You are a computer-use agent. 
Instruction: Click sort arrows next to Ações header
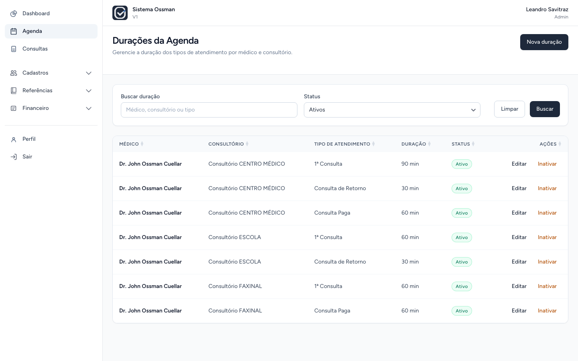click(x=560, y=144)
